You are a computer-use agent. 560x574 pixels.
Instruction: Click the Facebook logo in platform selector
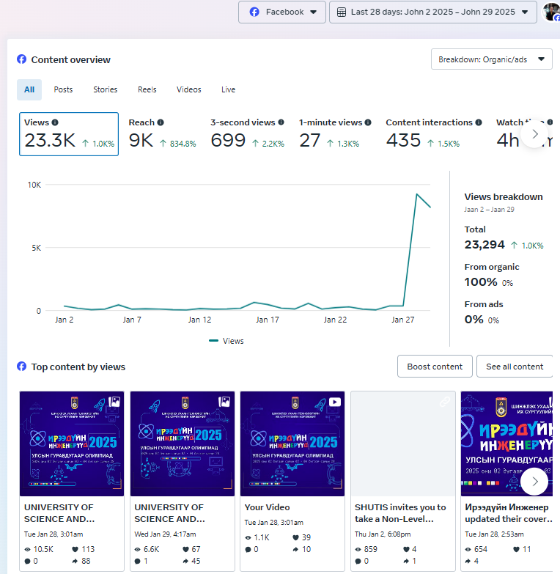[254, 12]
